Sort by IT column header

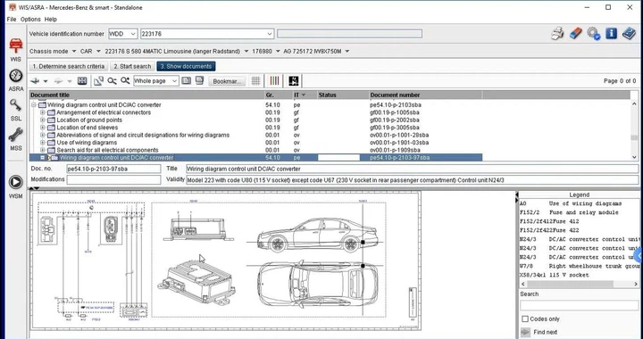pos(305,95)
